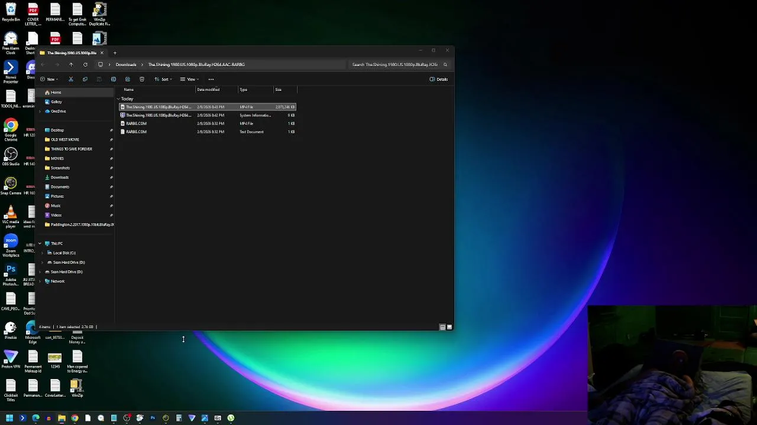Open the See more (three dots) menu
The image size is (757, 425).
pyautogui.click(x=211, y=79)
